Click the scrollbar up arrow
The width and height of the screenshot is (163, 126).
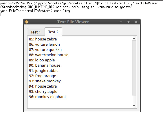click(134, 38)
